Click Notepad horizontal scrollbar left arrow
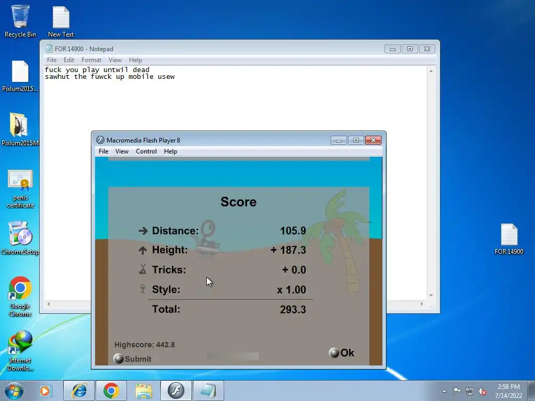Viewport: 535px width, 401px height. tap(49, 304)
